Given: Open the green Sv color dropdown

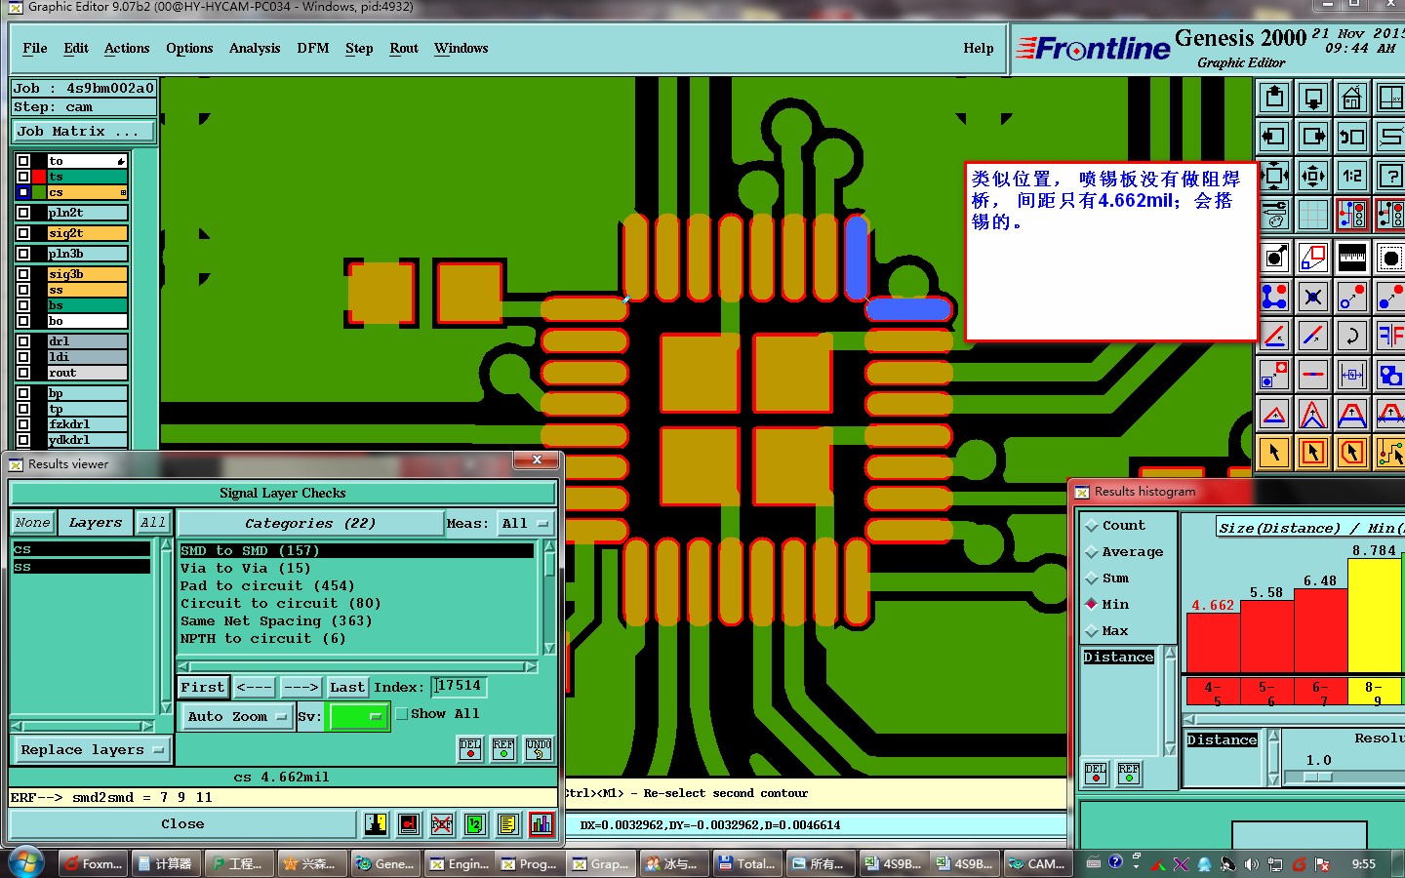Looking at the screenshot, I should tap(358, 716).
